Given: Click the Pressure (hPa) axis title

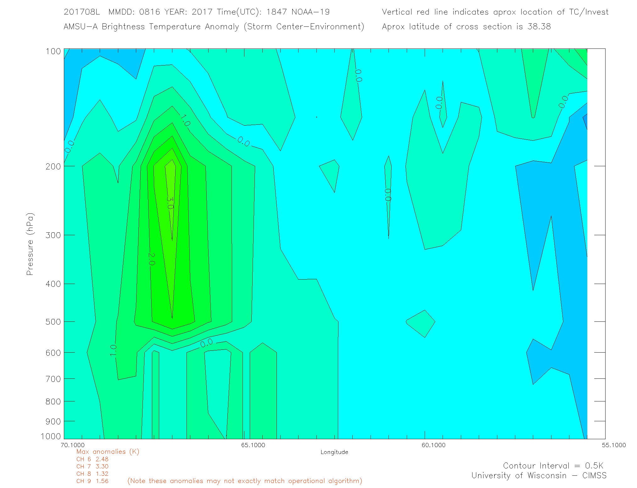Looking at the screenshot, I should pyautogui.click(x=30, y=244).
